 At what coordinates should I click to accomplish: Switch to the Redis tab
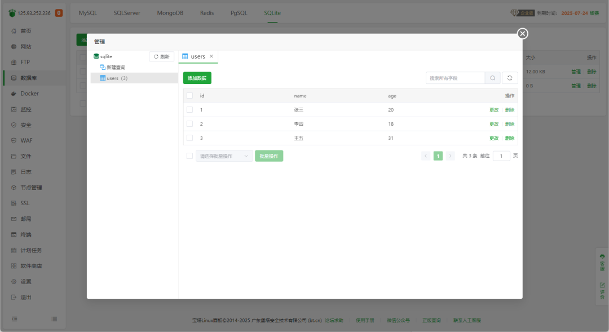tap(207, 13)
